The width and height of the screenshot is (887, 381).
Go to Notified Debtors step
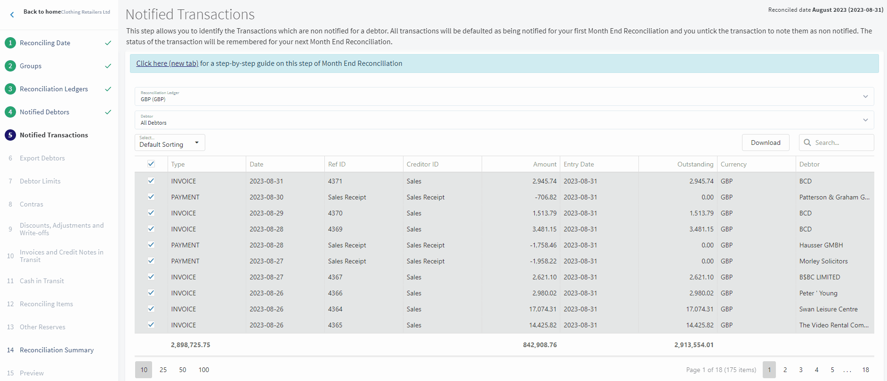[x=44, y=112]
